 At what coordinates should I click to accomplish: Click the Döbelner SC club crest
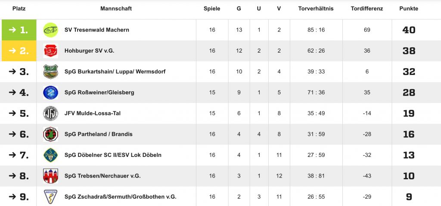pos(50,155)
